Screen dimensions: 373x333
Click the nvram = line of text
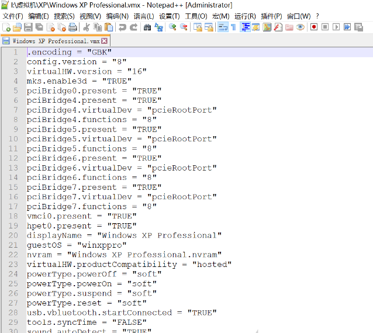pyautogui.click(x=124, y=255)
